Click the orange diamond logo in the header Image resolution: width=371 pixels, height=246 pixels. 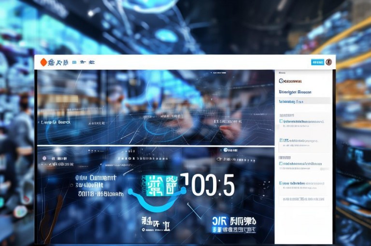pos(43,62)
